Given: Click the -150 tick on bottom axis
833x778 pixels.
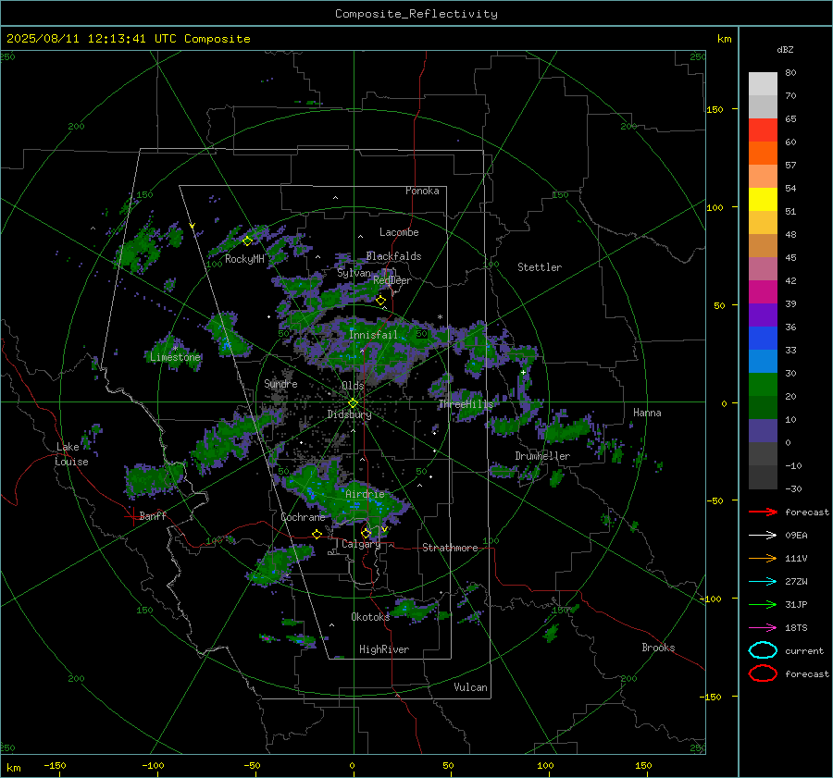Looking at the screenshot, I should pos(55,765).
